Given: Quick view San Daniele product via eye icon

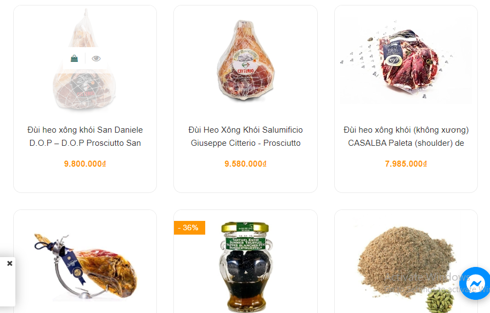Looking at the screenshot, I should (x=96, y=58).
